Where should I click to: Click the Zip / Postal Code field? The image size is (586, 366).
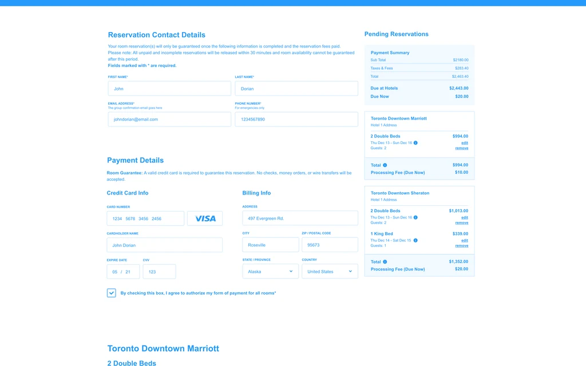click(x=330, y=245)
